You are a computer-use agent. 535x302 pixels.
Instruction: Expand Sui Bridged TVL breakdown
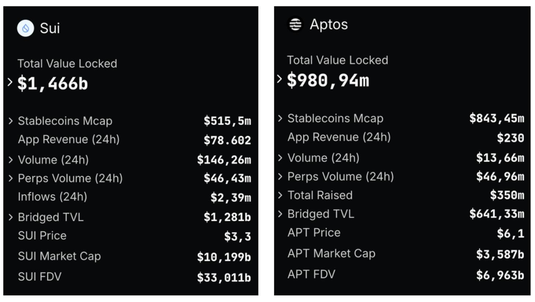tap(10, 217)
